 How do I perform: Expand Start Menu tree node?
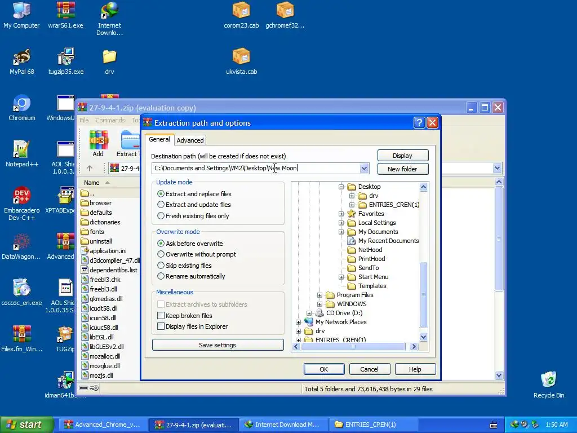[341, 277]
